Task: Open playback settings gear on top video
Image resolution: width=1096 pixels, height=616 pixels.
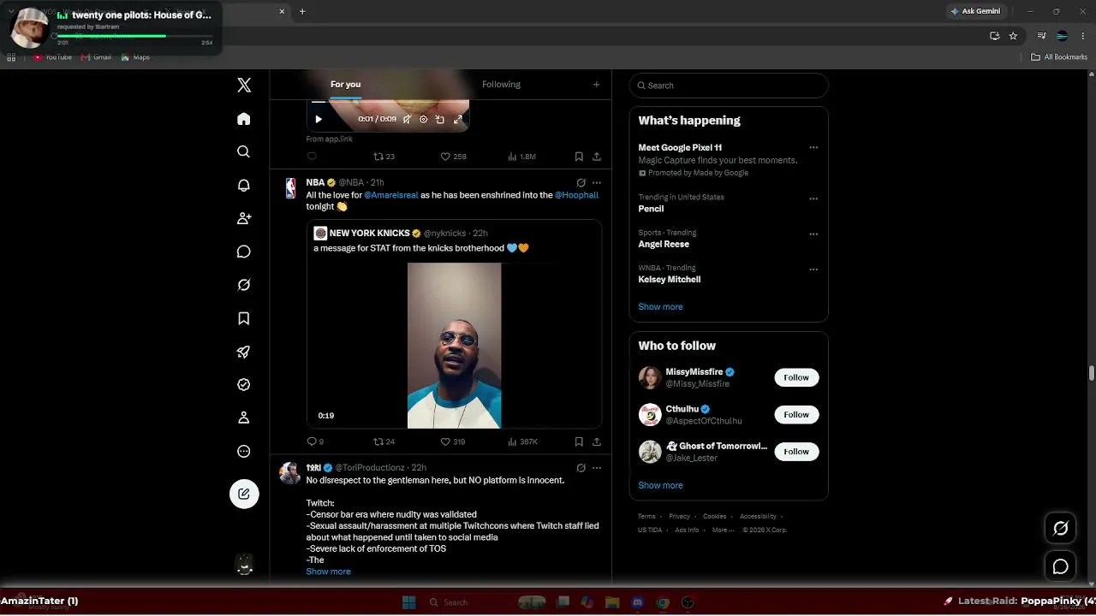Action: pos(423,120)
